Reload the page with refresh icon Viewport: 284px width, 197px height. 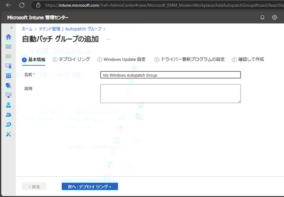click(22, 5)
